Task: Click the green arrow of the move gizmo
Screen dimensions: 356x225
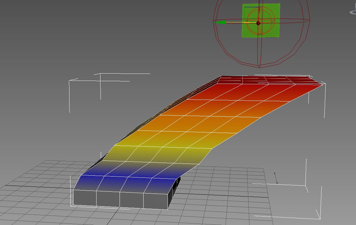Action: point(220,22)
